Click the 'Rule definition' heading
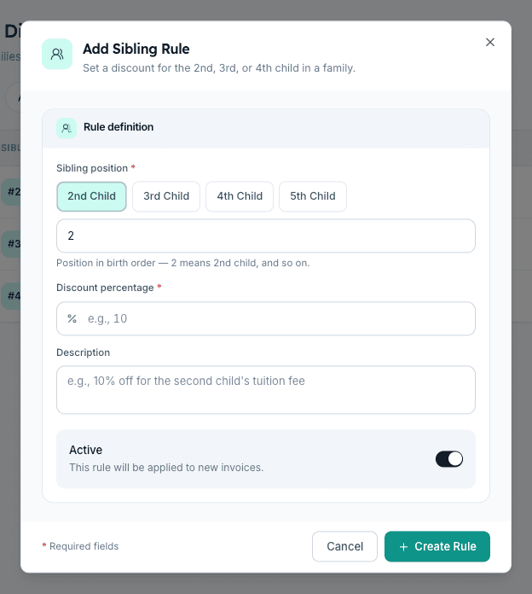Viewport: 532px width, 594px height. (119, 127)
